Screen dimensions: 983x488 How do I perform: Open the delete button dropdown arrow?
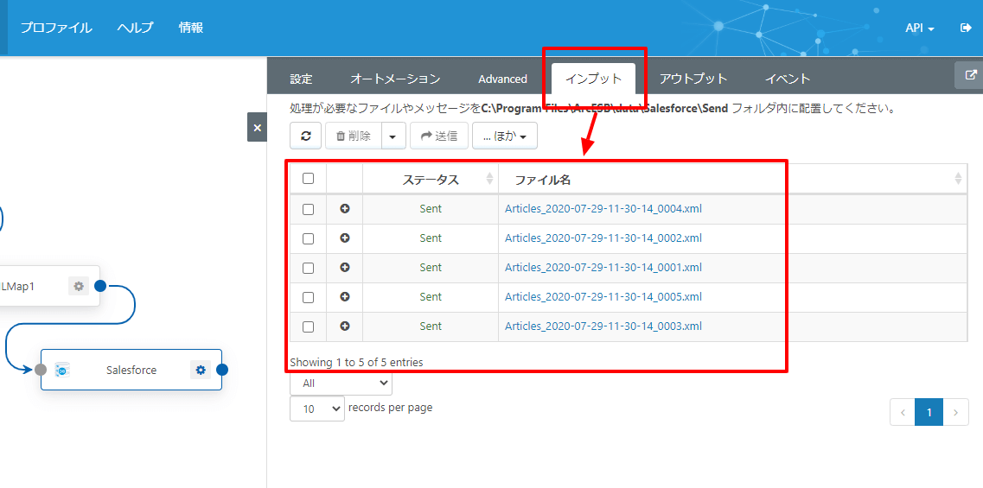pos(393,136)
